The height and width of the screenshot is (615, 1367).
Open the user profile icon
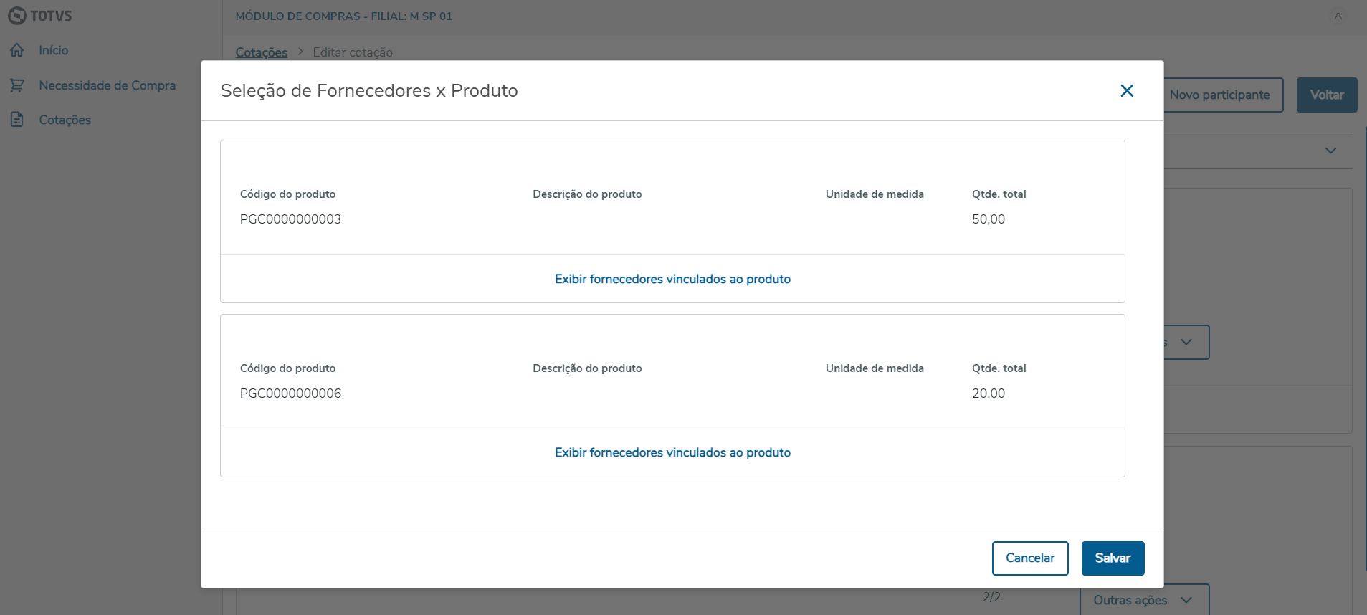1338,16
